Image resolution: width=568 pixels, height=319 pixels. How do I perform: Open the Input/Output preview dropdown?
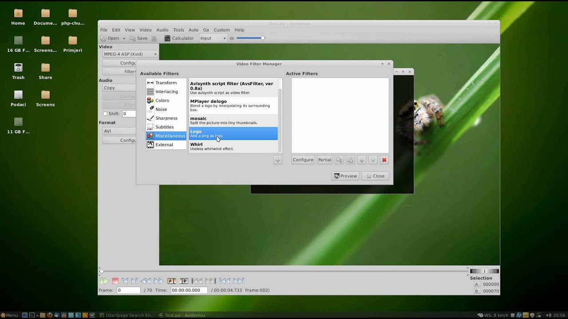pos(213,39)
